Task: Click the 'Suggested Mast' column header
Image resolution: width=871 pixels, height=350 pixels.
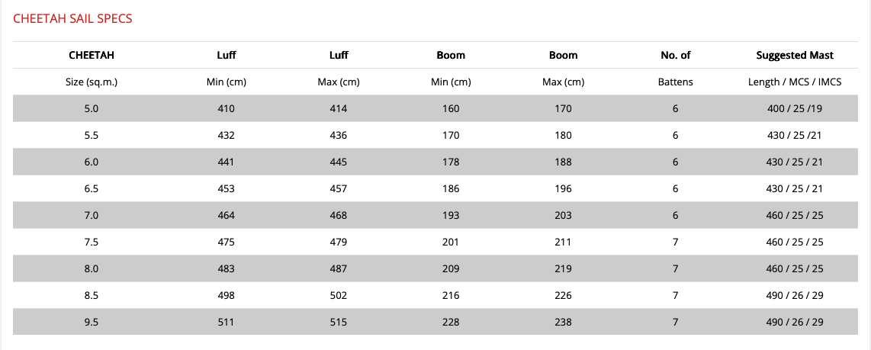Action: (794, 55)
